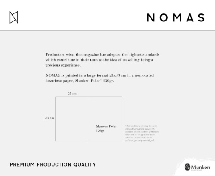
Task: Click the 33 cm height label
Action: coord(50,118)
